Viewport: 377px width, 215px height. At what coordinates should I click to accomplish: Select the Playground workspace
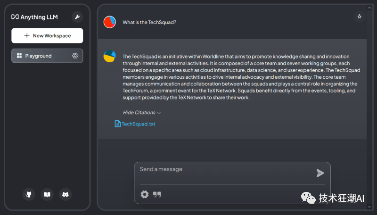tap(39, 56)
